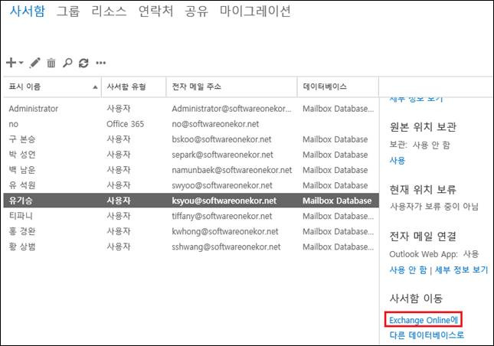
Task: Click the plus icon to add mailbox
Action: click(11, 63)
